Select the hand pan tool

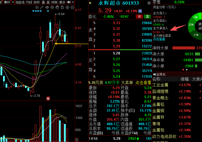(x=57, y=7)
